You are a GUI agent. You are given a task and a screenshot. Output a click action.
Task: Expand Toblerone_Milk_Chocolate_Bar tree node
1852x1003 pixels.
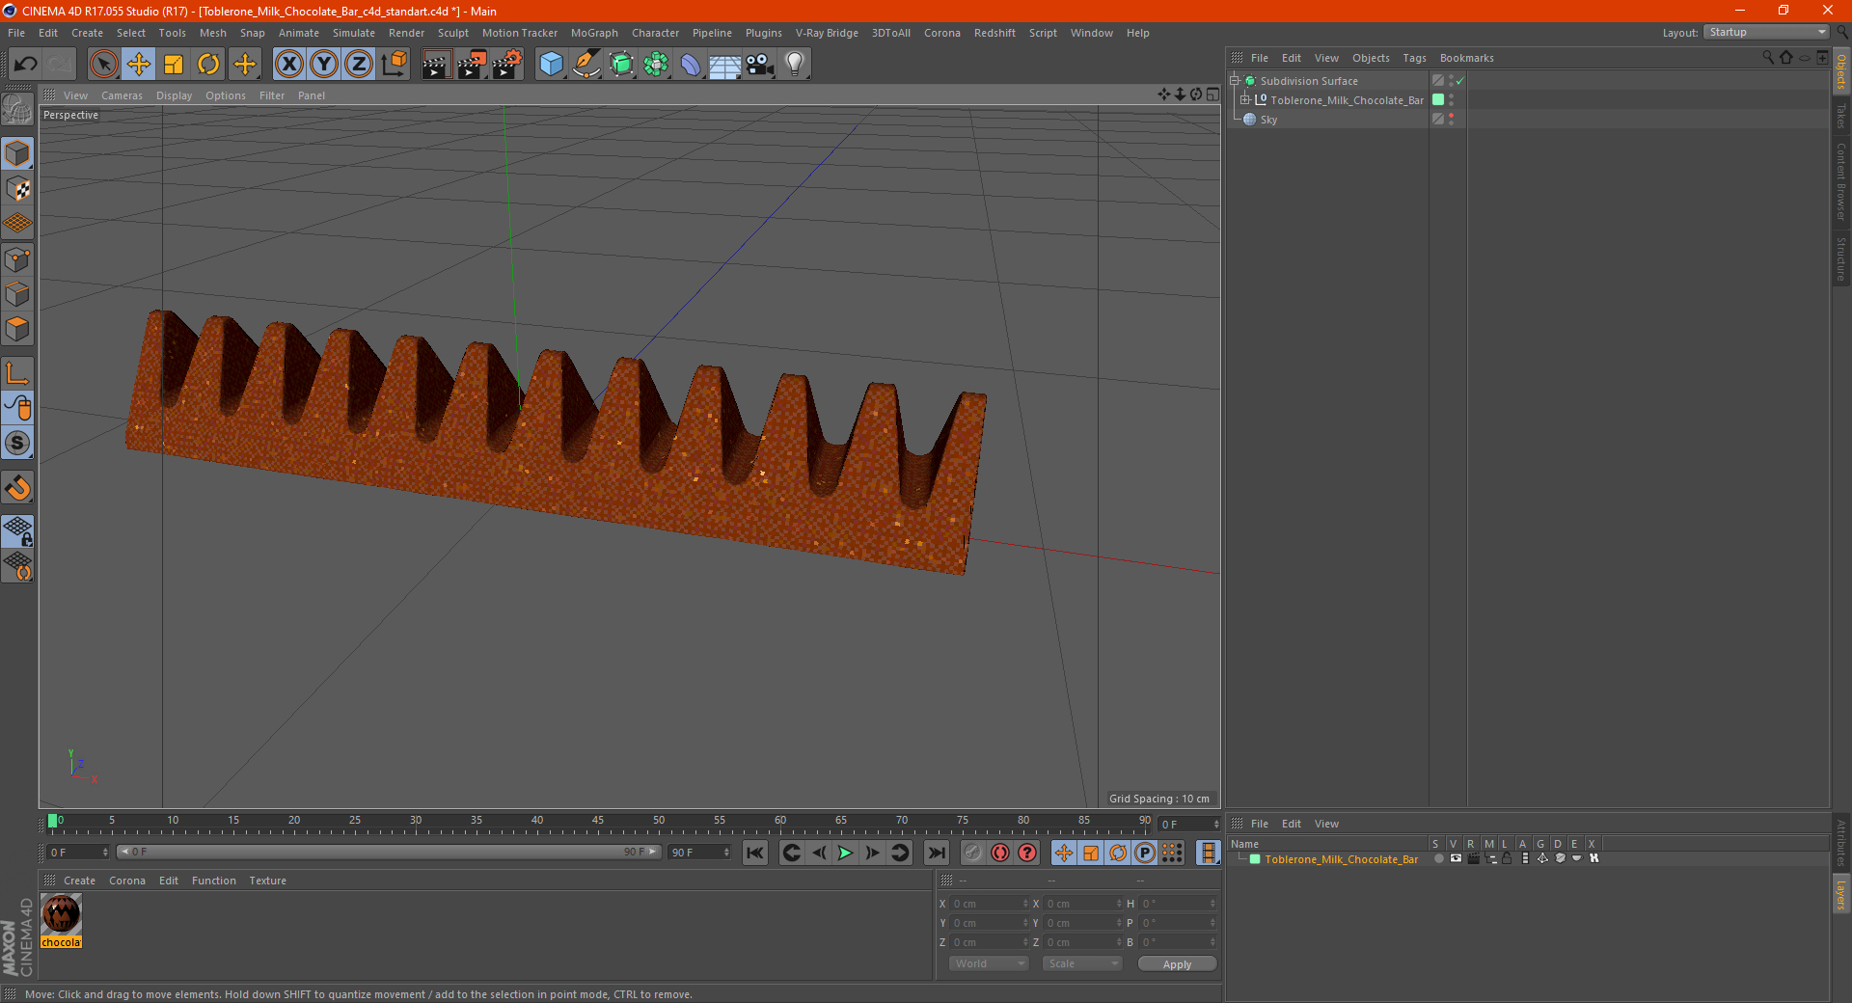pos(1244,99)
